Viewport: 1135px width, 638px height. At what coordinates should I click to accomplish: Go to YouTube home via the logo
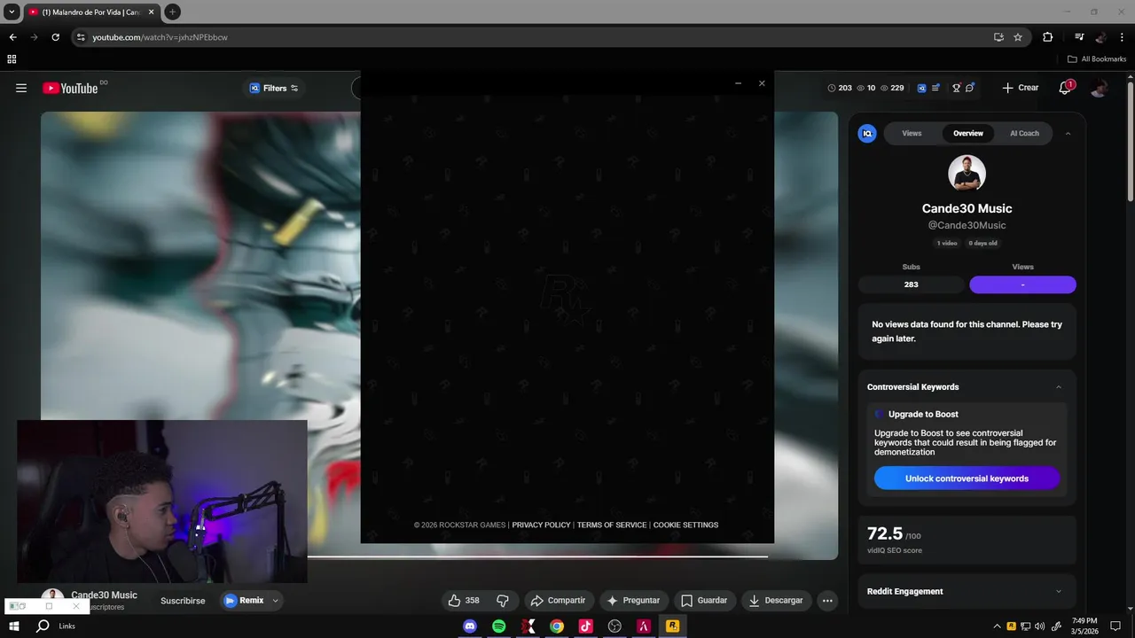point(70,88)
